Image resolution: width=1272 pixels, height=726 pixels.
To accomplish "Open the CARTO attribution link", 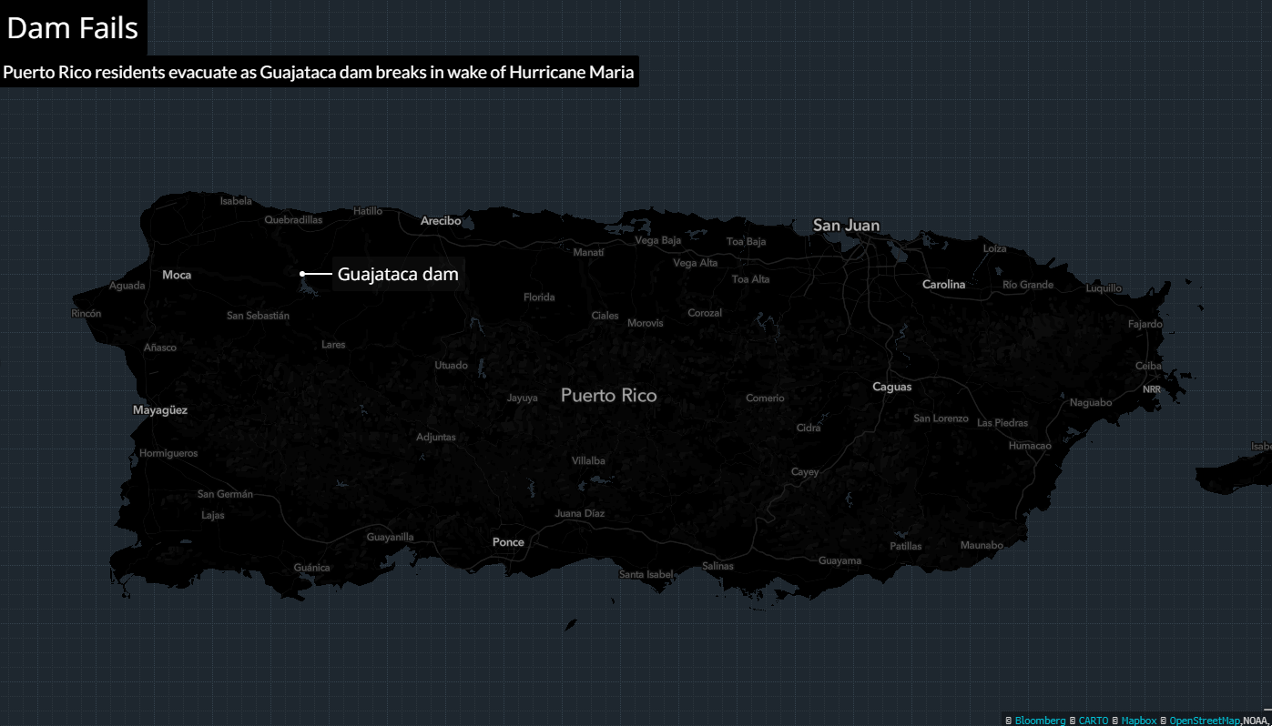I will click(x=1094, y=721).
